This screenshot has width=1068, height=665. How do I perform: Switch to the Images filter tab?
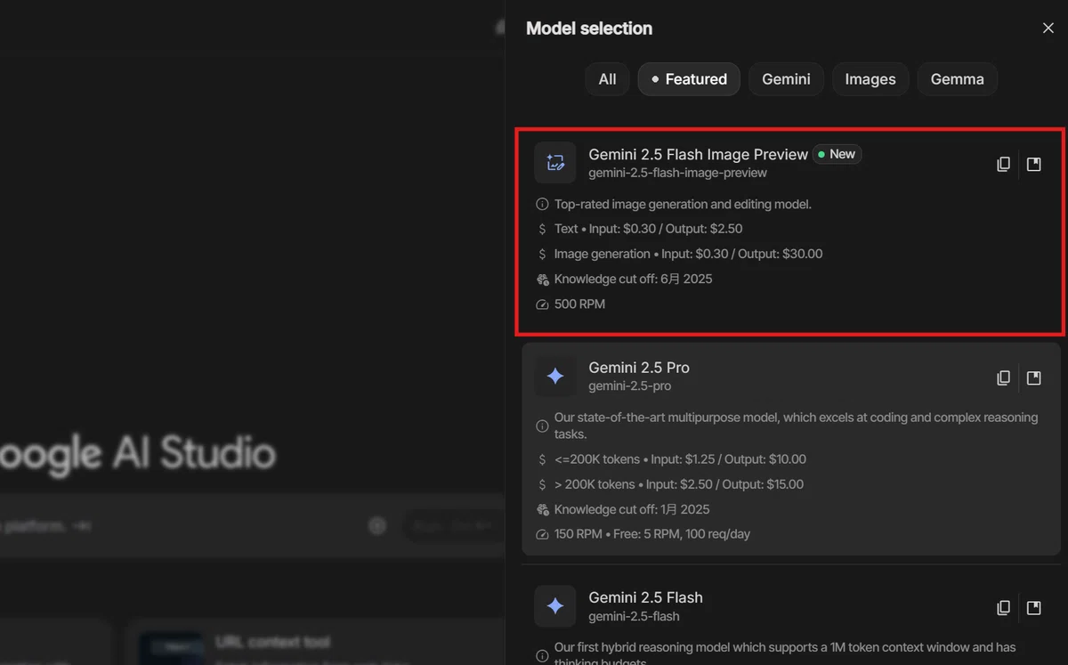(870, 79)
